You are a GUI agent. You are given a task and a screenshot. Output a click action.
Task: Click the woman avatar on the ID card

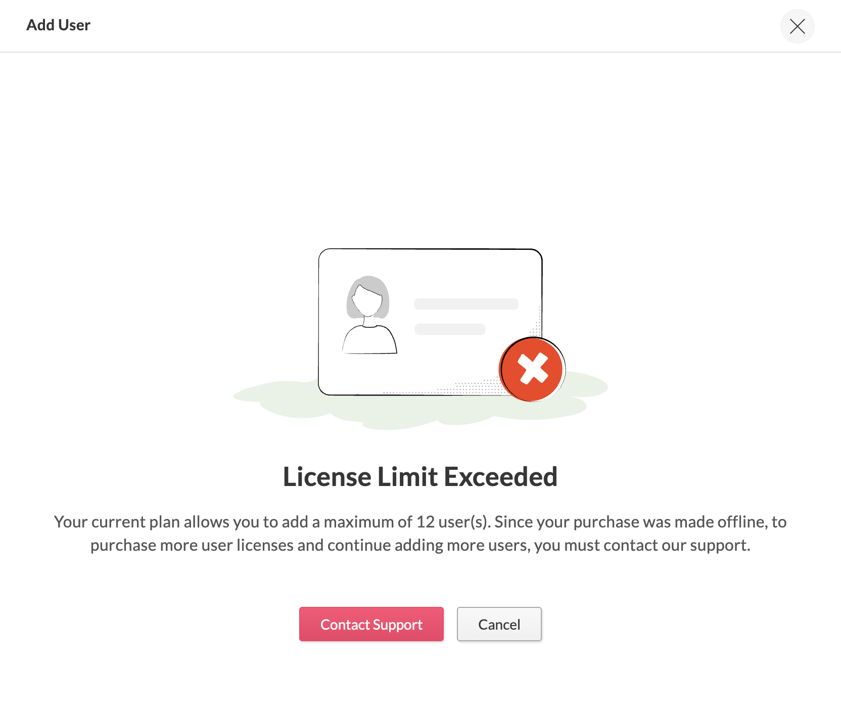pos(369,315)
